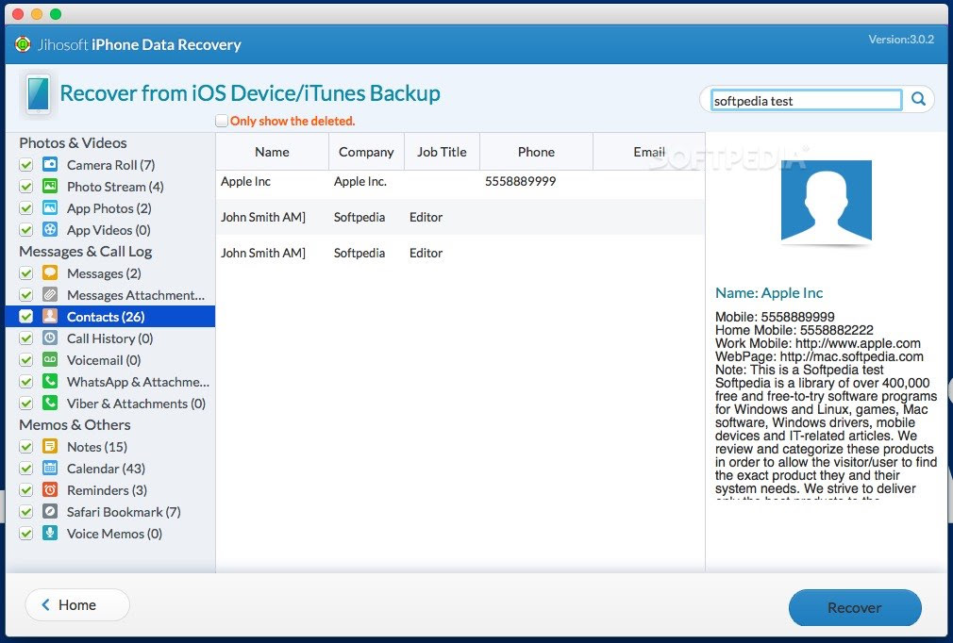Sort by Name column header

click(273, 152)
